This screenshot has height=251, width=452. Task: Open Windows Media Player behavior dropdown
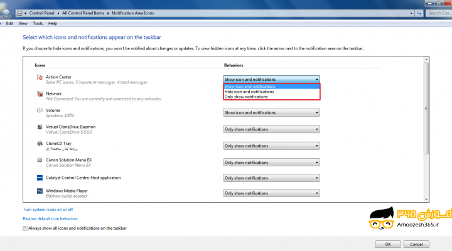(272, 193)
